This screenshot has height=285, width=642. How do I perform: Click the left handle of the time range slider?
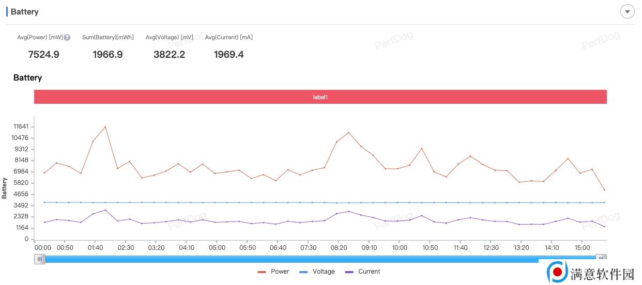point(40,259)
